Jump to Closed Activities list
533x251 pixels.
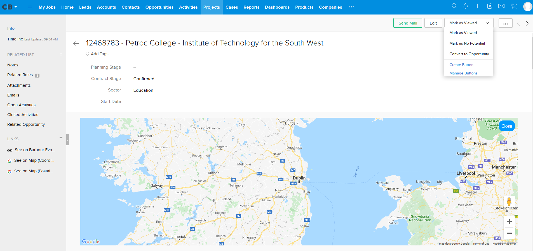pyautogui.click(x=23, y=115)
